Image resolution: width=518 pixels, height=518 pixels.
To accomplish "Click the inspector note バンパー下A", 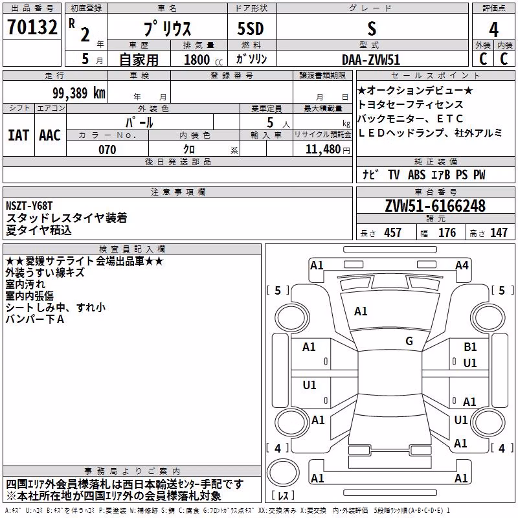I will point(35,319).
